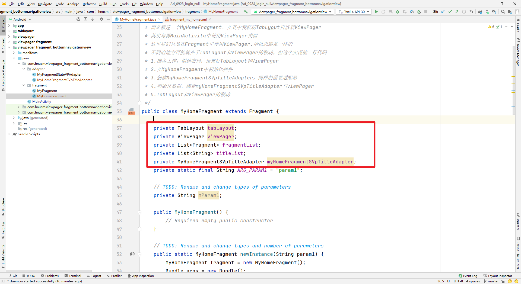Toggle the Build Variants tool window
This screenshot has height=284, width=521.
pyautogui.click(x=3, y=256)
